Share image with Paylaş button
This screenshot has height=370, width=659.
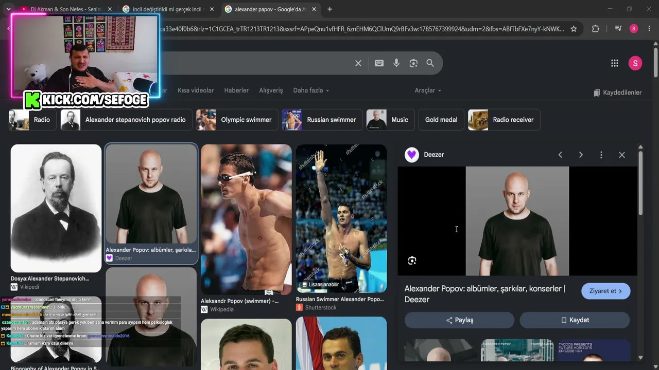pyautogui.click(x=459, y=320)
